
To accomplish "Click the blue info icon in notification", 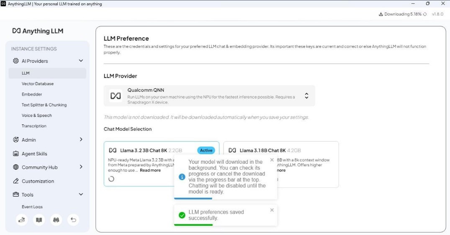I will coord(182,177).
